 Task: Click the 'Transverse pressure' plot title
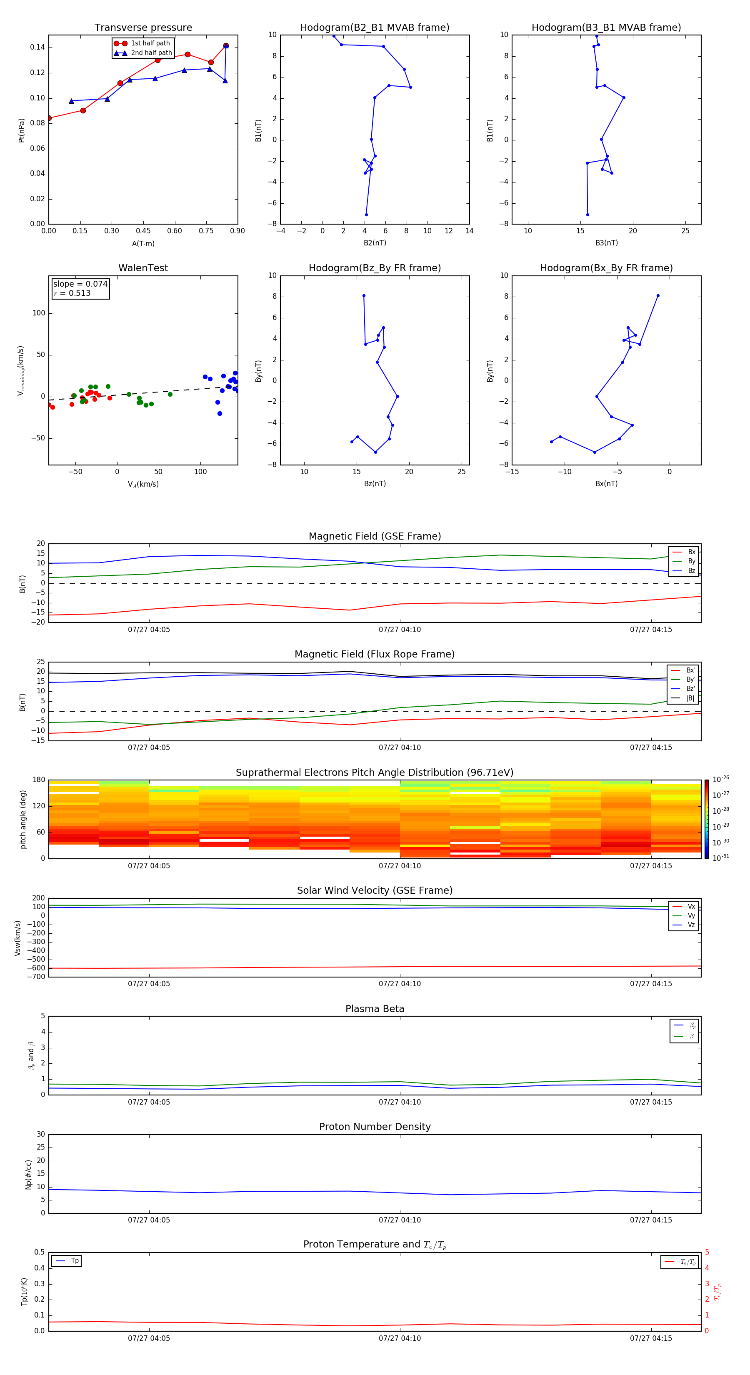point(143,28)
